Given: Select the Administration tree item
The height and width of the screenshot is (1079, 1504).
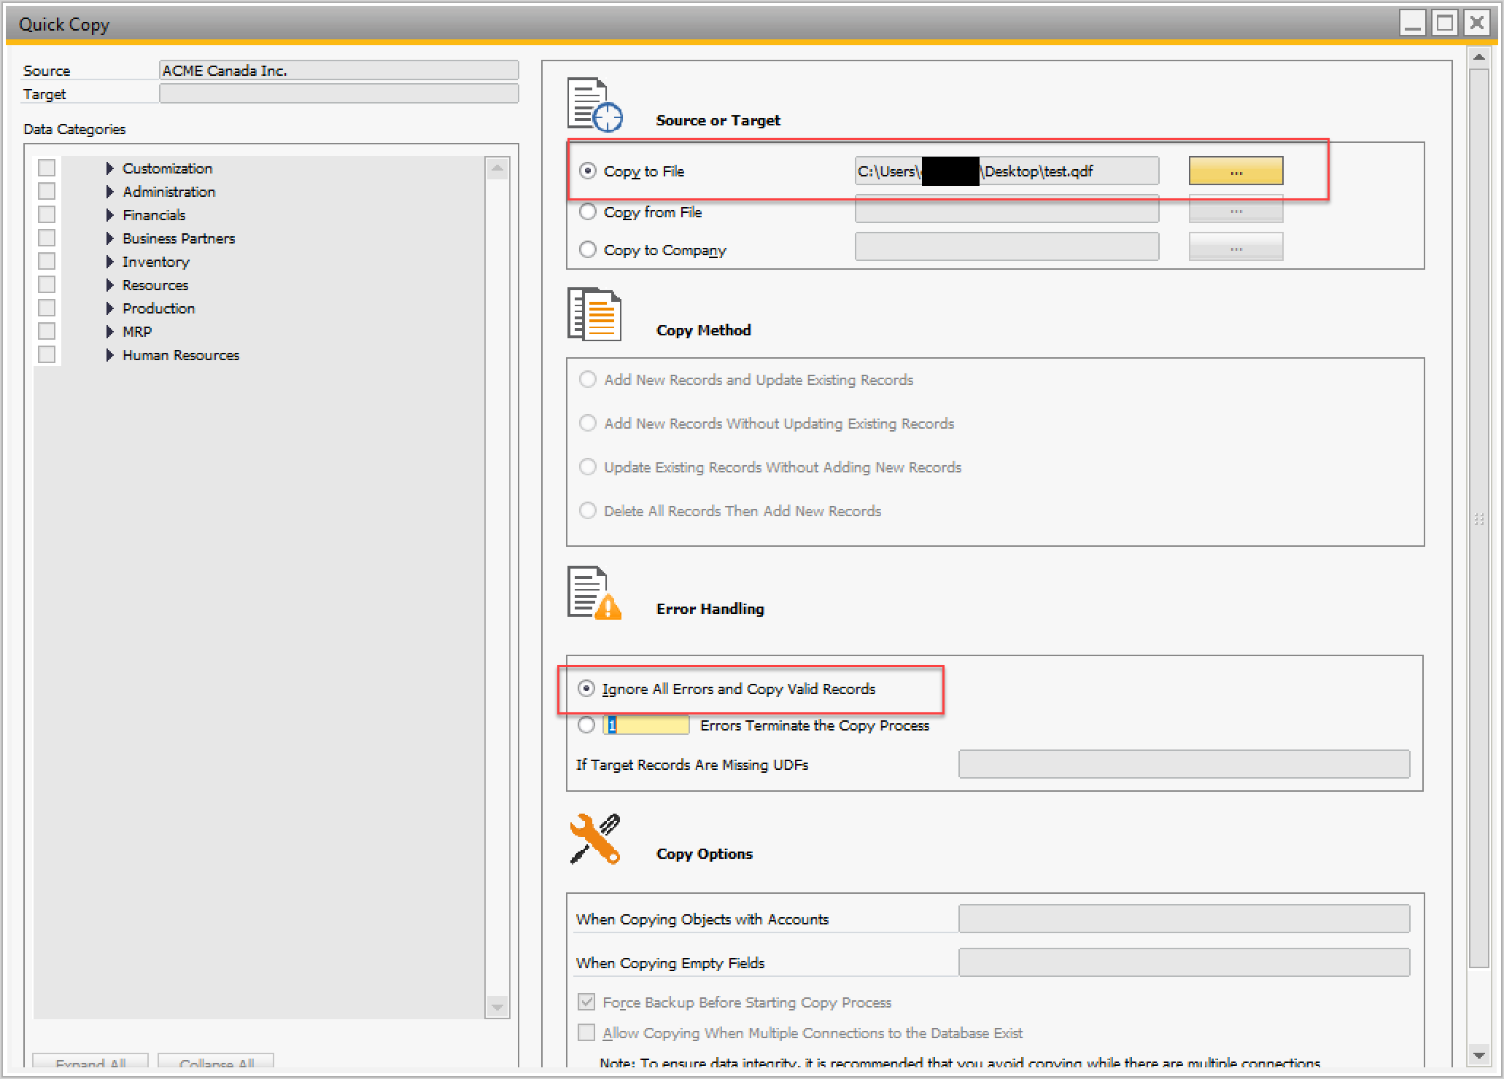Looking at the screenshot, I should pos(168,192).
